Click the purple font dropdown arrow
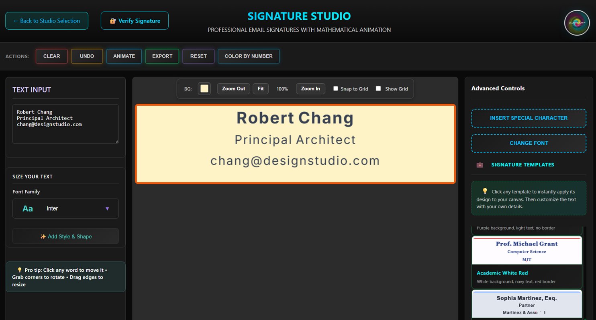The image size is (596, 320). 107,209
